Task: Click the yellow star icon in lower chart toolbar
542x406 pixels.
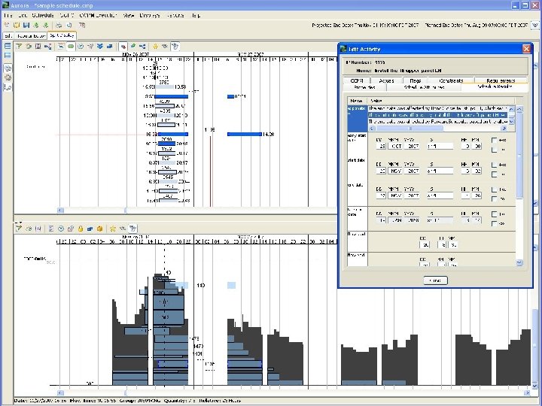Action: [113, 229]
